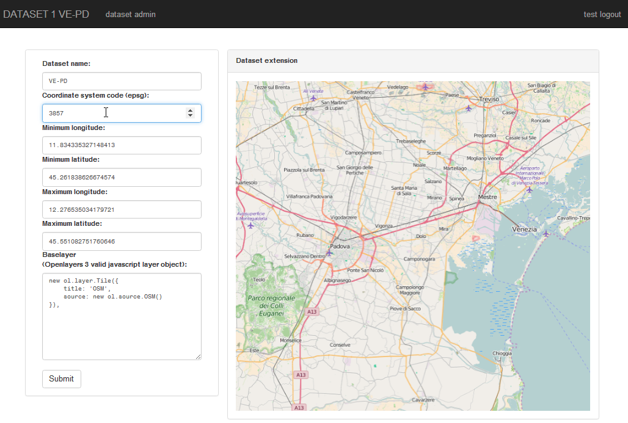The height and width of the screenshot is (423, 628).
Task: Click the Conselve map label
Action: [340, 345]
